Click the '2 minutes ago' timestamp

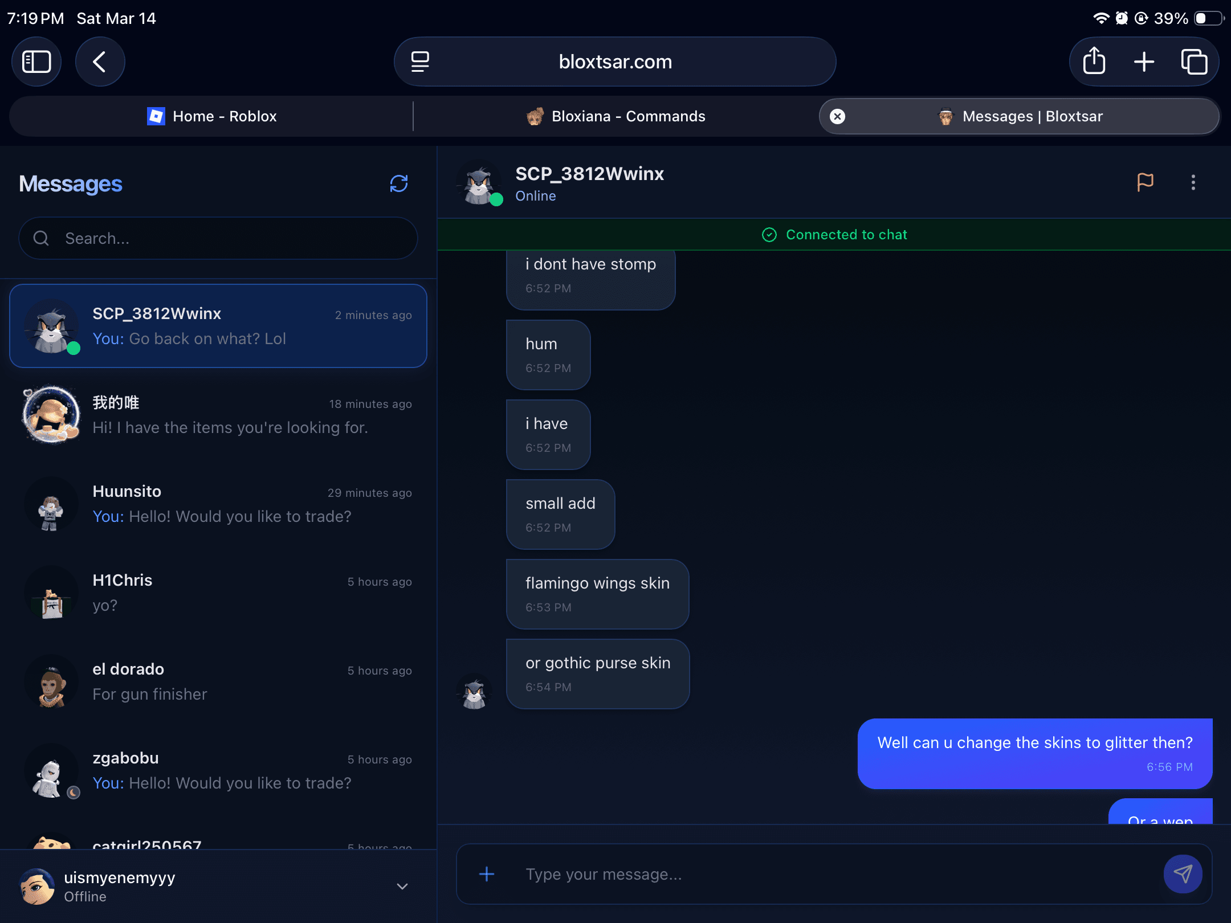(x=373, y=315)
